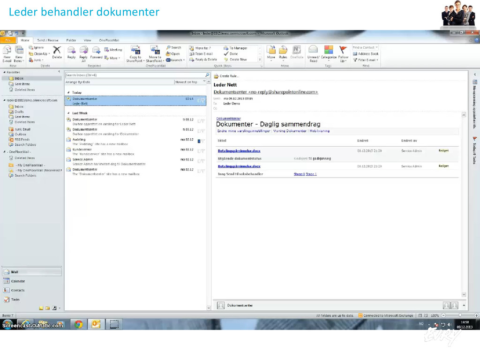Click the Mobilvisning link
Screen dimensions: 480x360
320,131
